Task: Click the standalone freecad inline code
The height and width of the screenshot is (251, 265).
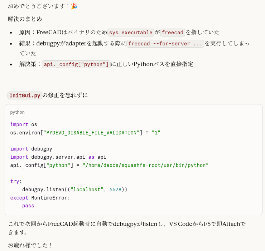Action: pos(172,33)
